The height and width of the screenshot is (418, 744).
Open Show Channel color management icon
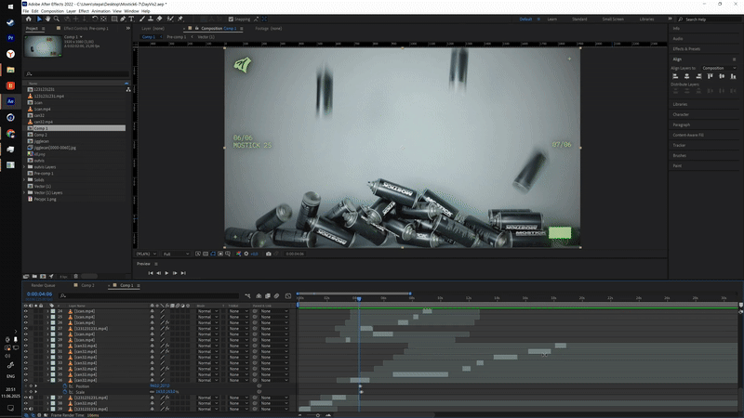pos(239,254)
